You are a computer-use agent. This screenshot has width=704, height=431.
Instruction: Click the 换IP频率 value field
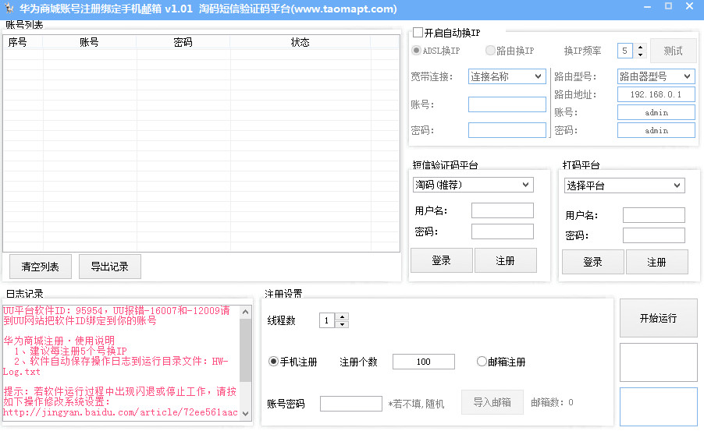coord(625,51)
